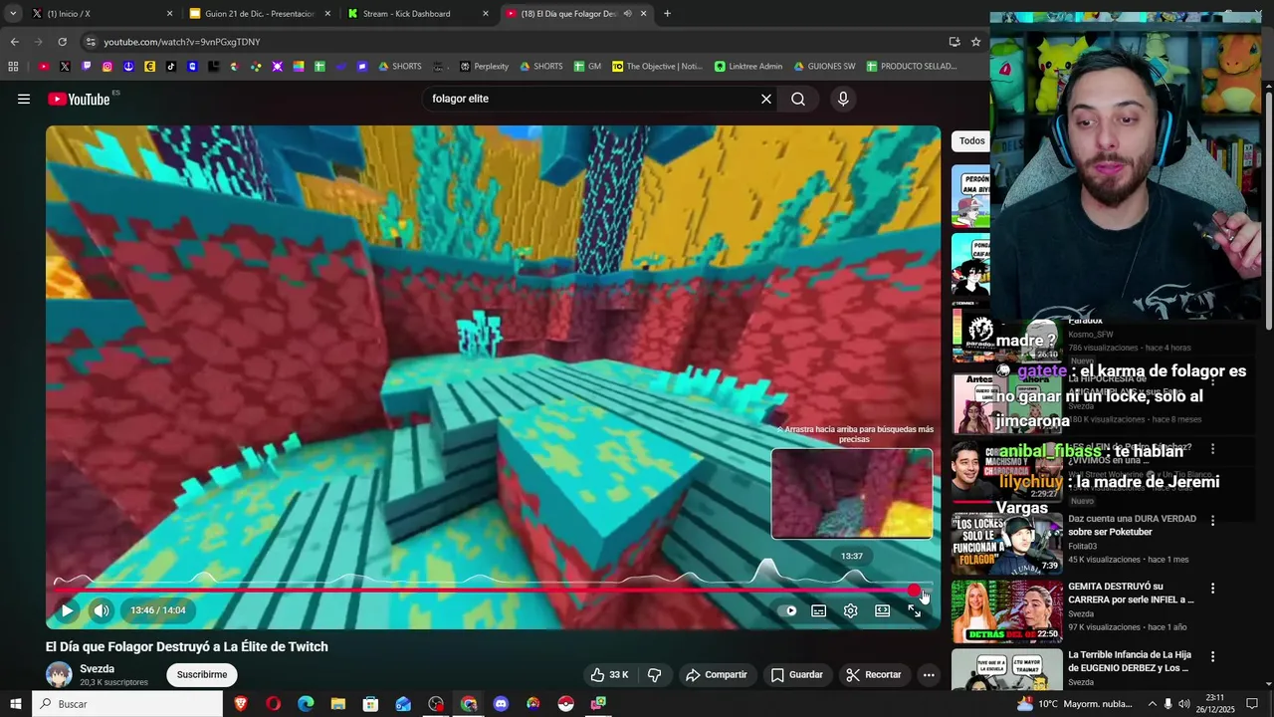This screenshot has height=717, width=1274.
Task: Open the notification center icon
Action: point(1253,704)
